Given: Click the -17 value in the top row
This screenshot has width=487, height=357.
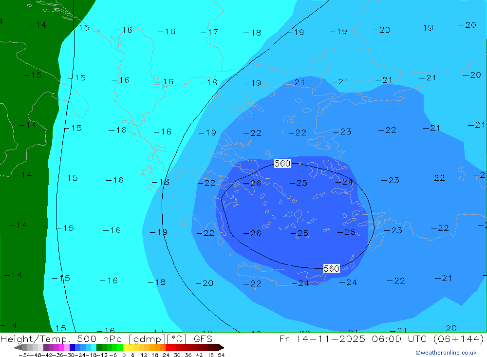Looking at the screenshot, I should pyautogui.click(x=209, y=32).
